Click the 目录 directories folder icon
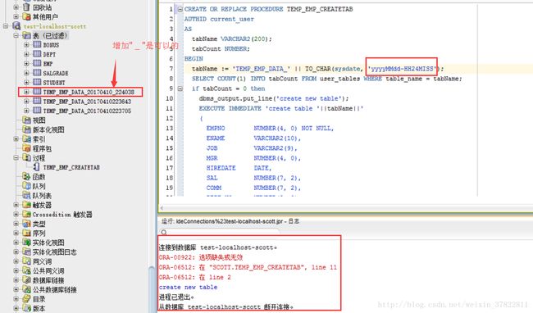 (26, 299)
